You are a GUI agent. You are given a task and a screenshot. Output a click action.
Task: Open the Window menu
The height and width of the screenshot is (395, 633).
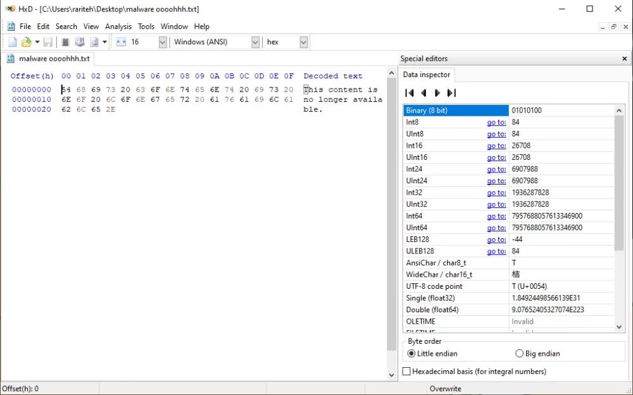click(x=174, y=27)
